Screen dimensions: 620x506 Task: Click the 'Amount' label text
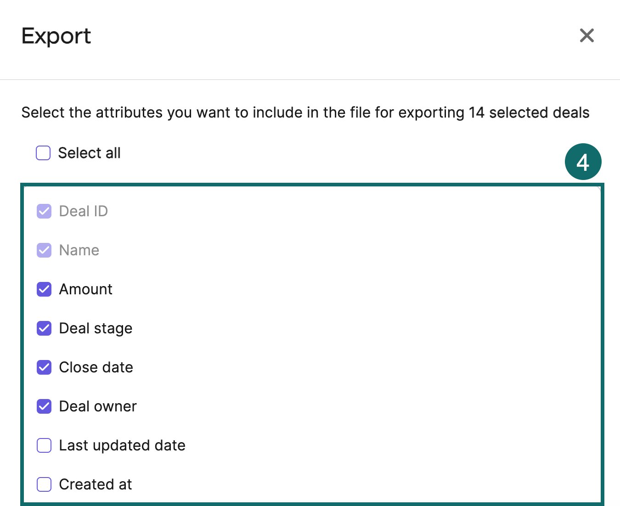[86, 289]
